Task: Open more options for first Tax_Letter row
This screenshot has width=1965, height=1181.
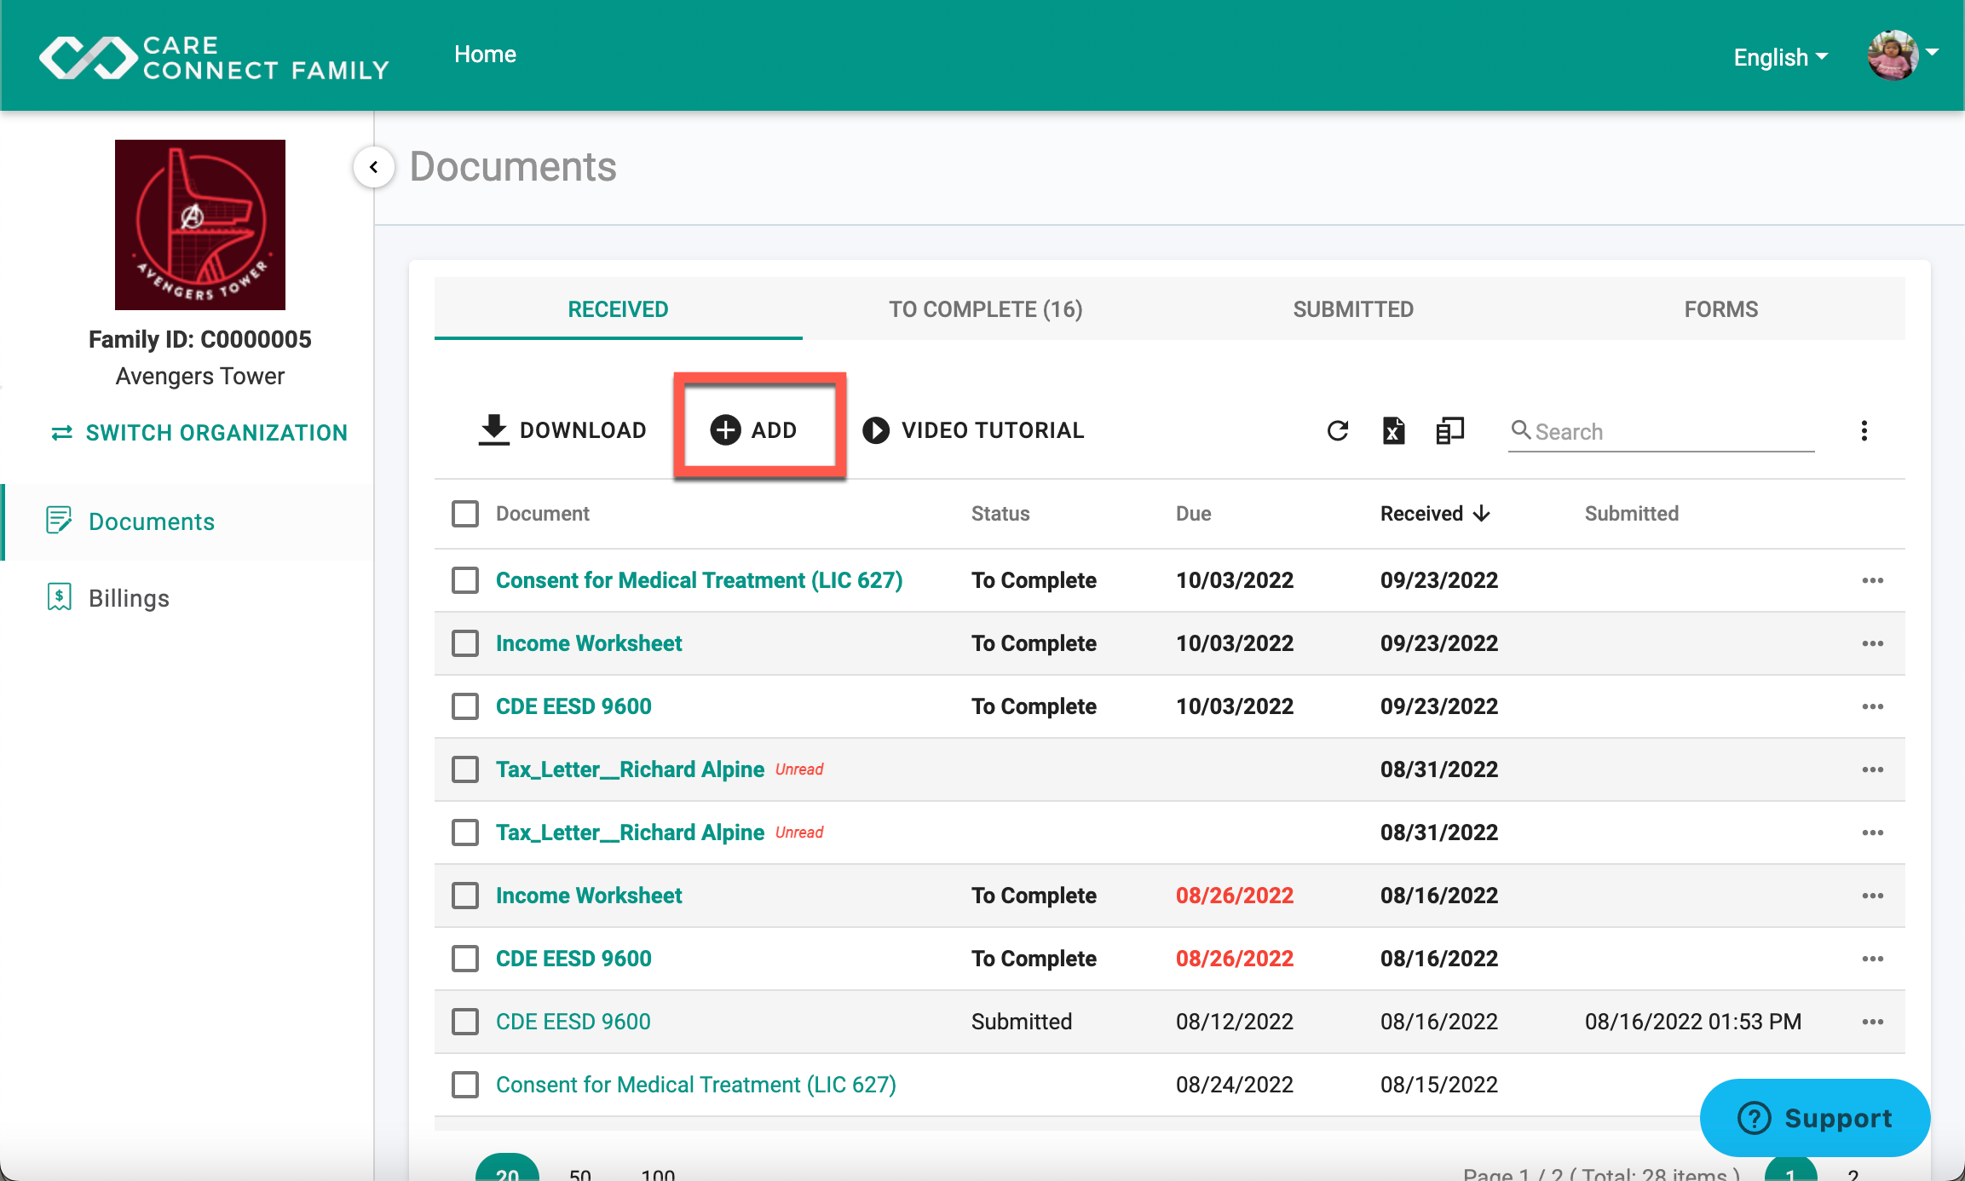Action: click(x=1873, y=769)
